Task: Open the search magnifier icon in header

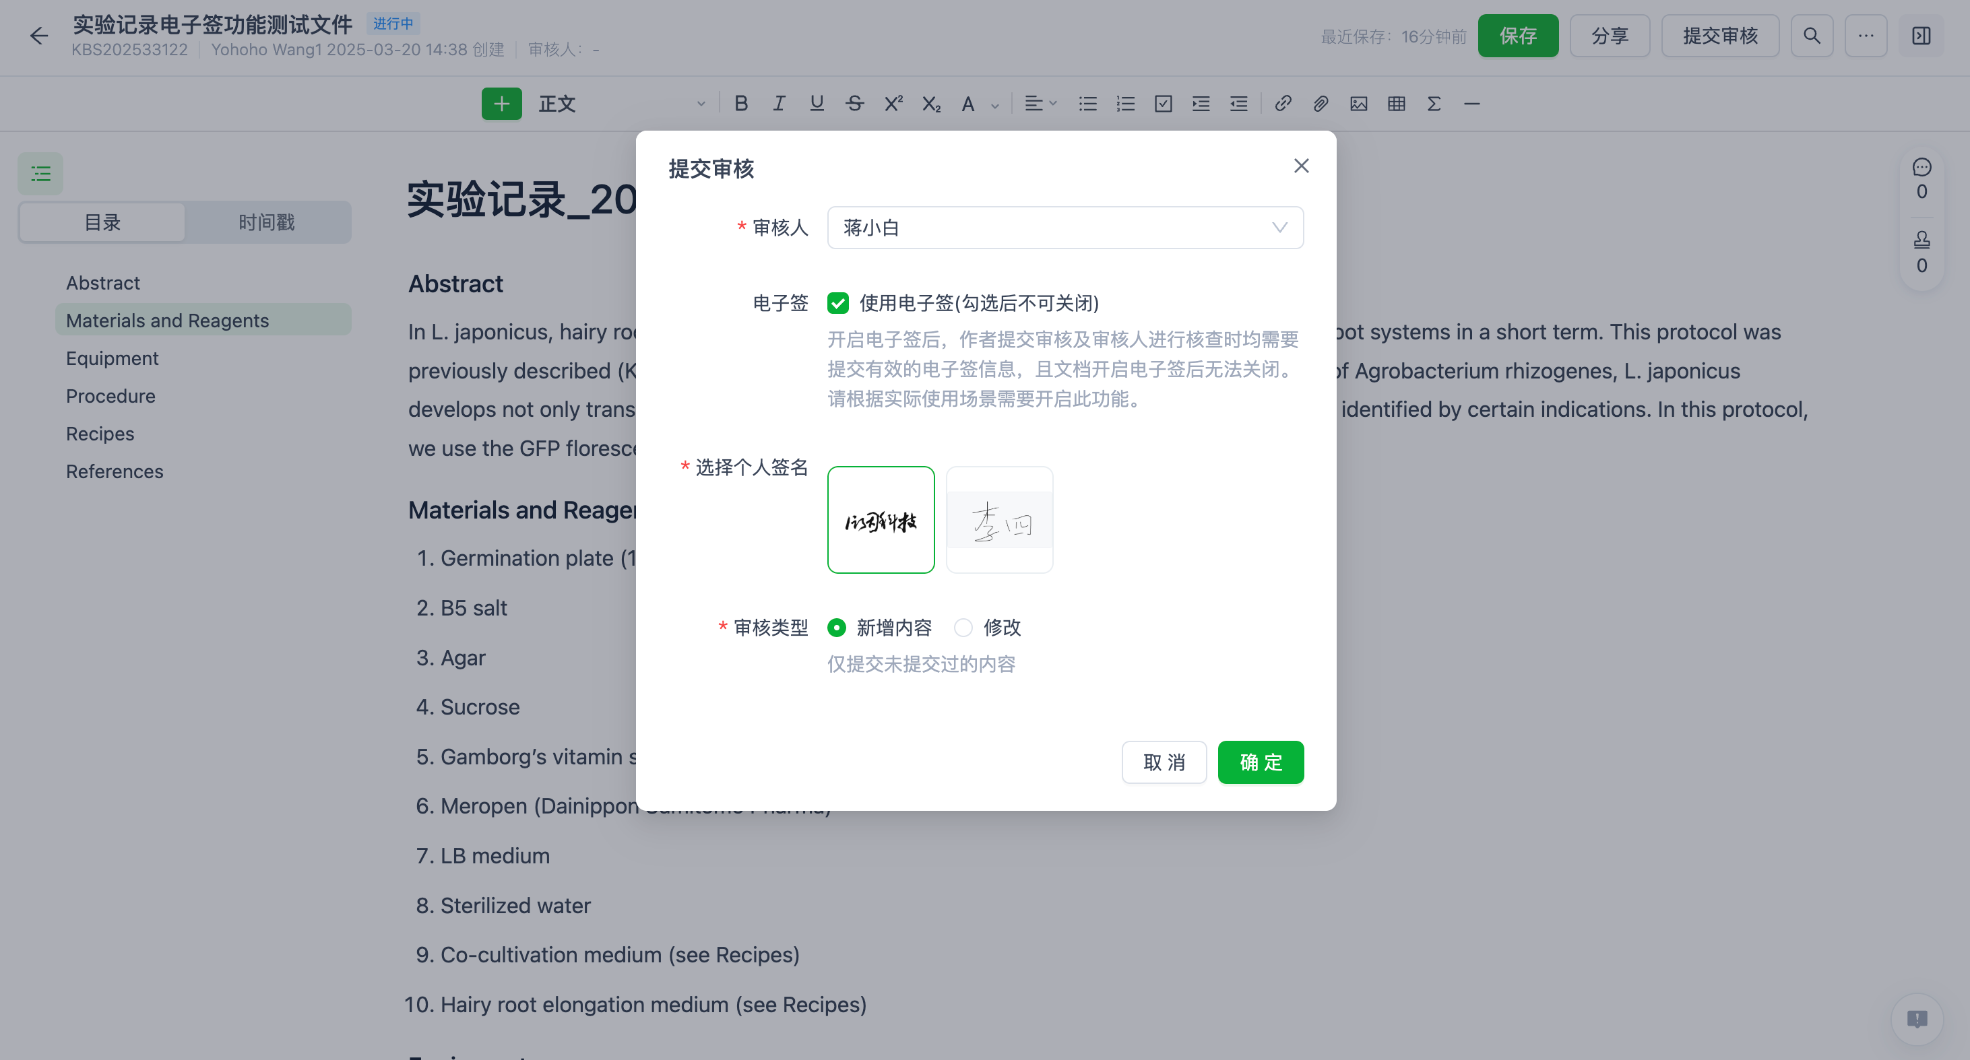Action: [x=1811, y=36]
